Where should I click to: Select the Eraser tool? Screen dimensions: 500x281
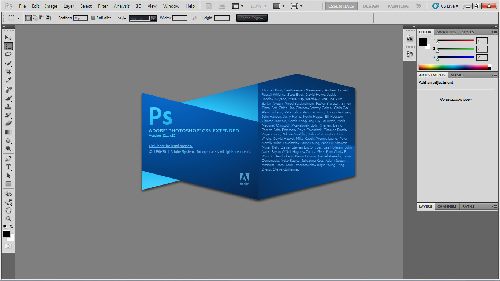[8, 123]
